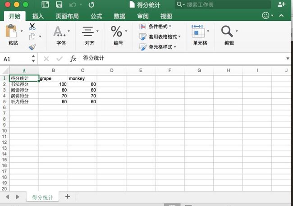Click the formula bar text 得分统计
Image resolution: width=293 pixels, height=206 pixels.
(93, 58)
